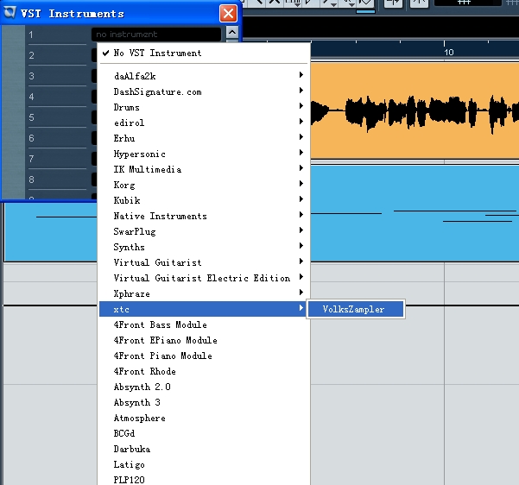The image size is (519, 485).
Task: Expand the Korg submenu
Action: pyautogui.click(x=204, y=185)
